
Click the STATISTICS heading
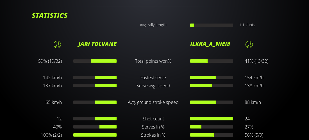tap(50, 16)
